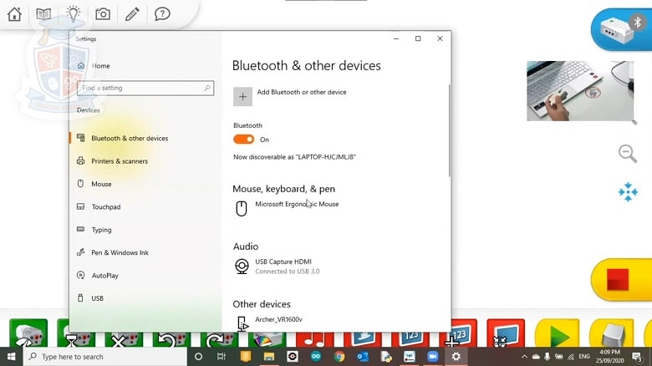Image resolution: width=652 pixels, height=366 pixels.
Task: Click the Settings window vertical scrollbar
Action: pyautogui.click(x=449, y=130)
